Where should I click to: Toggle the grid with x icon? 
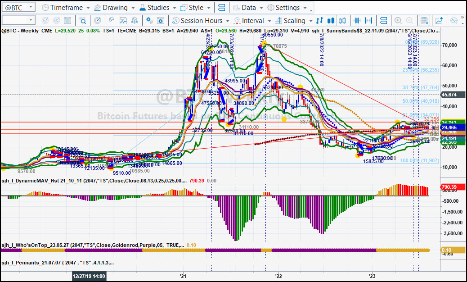tap(424, 21)
